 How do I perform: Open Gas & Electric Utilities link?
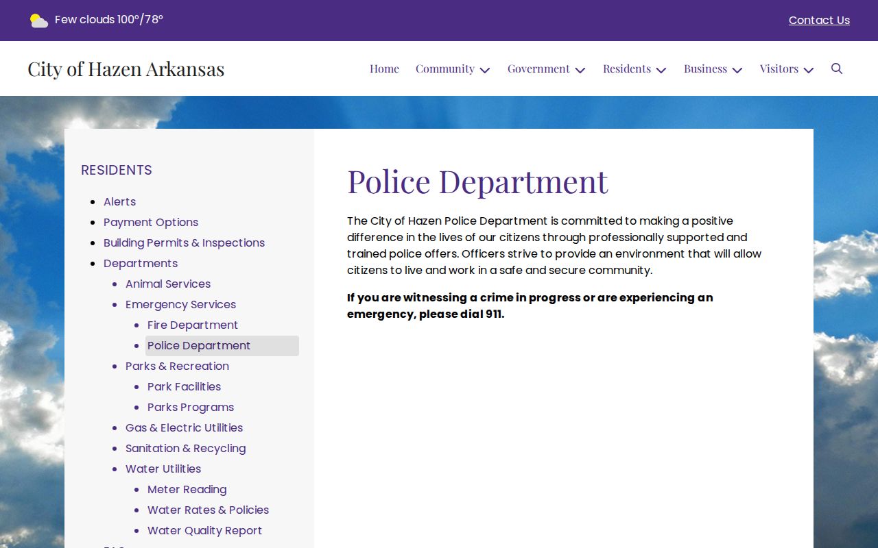click(x=184, y=427)
